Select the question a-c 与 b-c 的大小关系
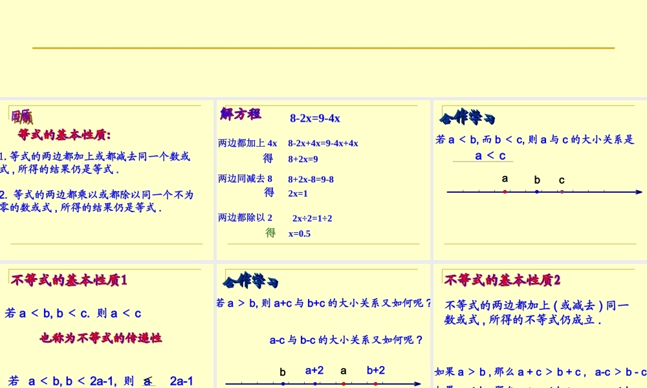 (x=345, y=339)
